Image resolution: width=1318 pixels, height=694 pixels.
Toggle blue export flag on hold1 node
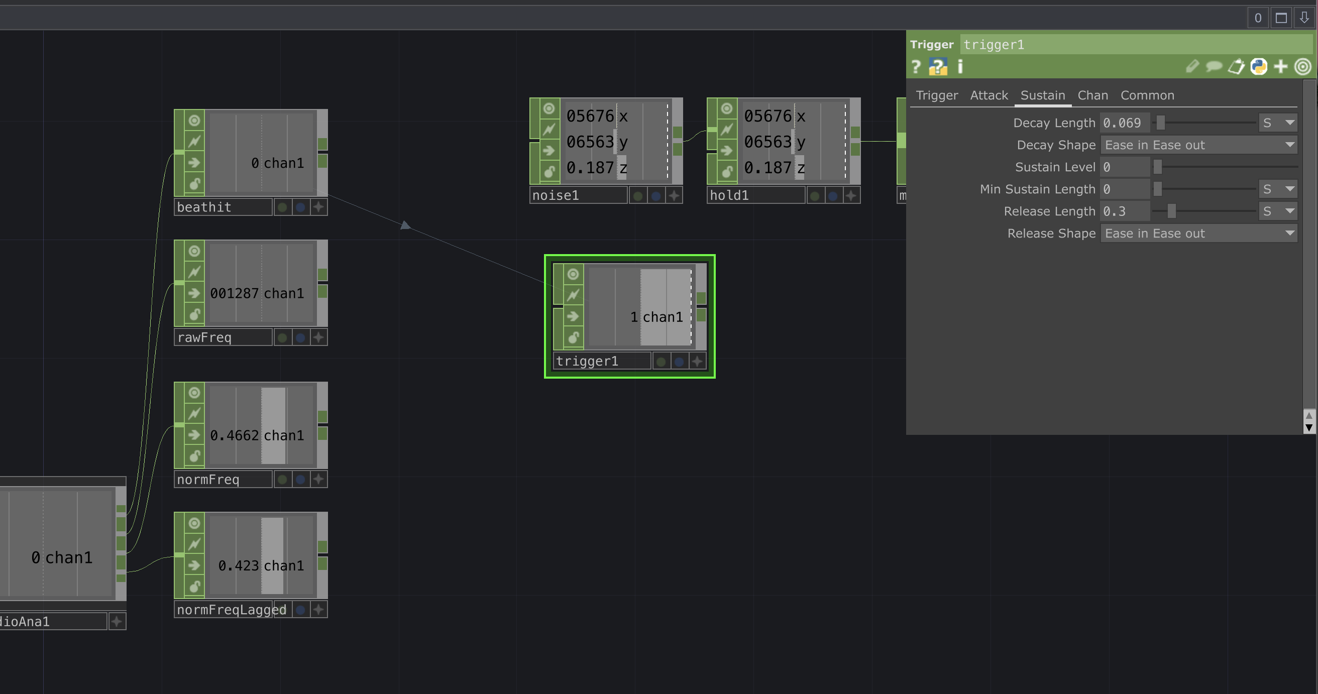[832, 195]
